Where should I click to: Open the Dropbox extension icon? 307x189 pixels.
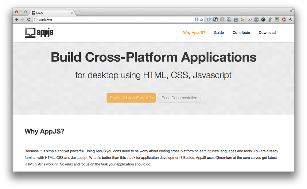click(208, 19)
